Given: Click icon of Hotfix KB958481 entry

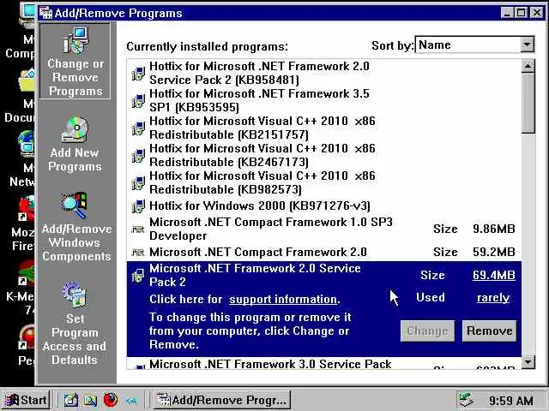Looking at the screenshot, I should pos(138,74).
